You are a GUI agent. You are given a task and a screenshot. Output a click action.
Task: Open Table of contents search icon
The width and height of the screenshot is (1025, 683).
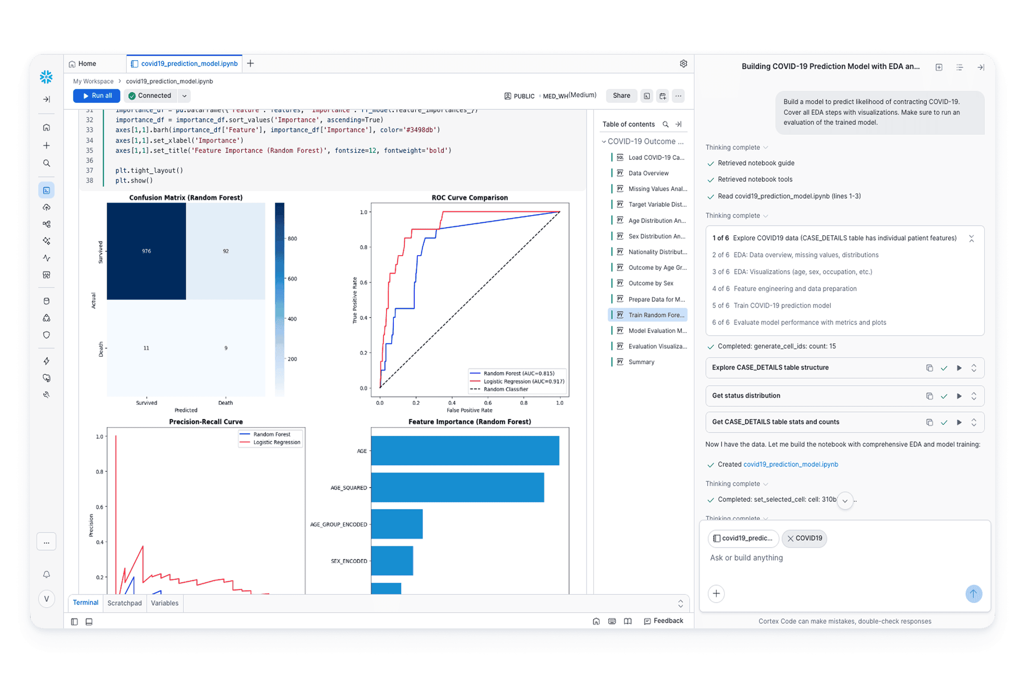tap(665, 124)
